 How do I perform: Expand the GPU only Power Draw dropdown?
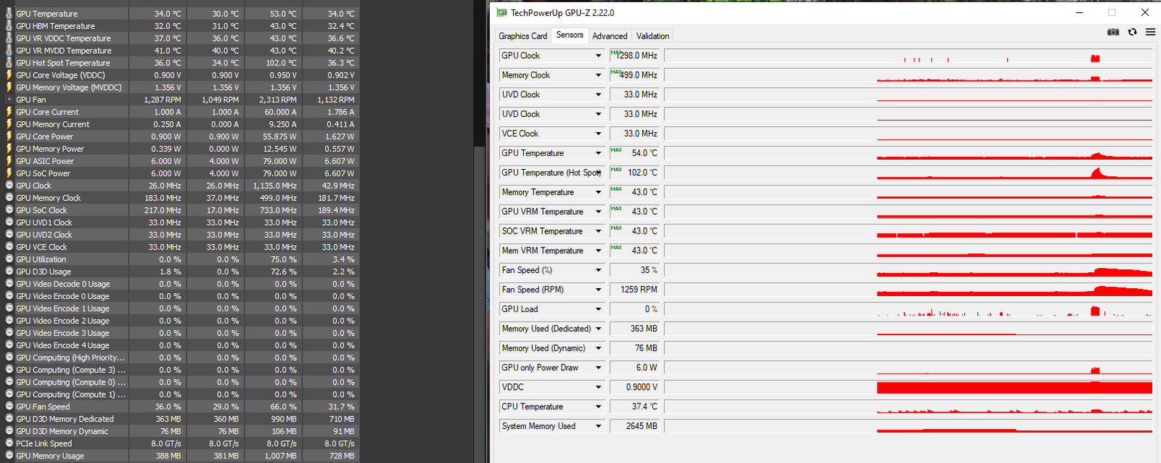(599, 369)
